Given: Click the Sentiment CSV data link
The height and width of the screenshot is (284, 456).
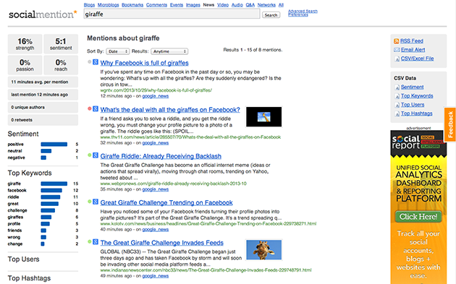Looking at the screenshot, I should coord(412,87).
